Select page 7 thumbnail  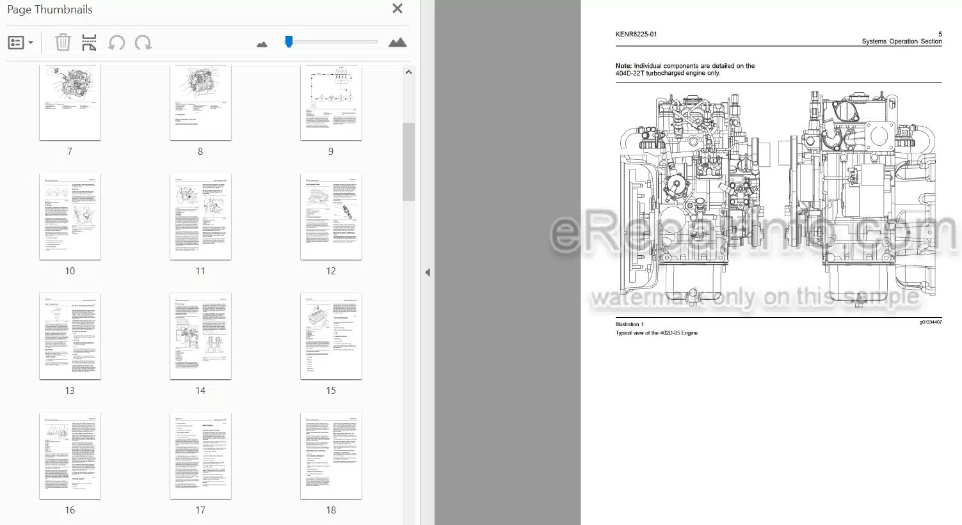point(70,102)
